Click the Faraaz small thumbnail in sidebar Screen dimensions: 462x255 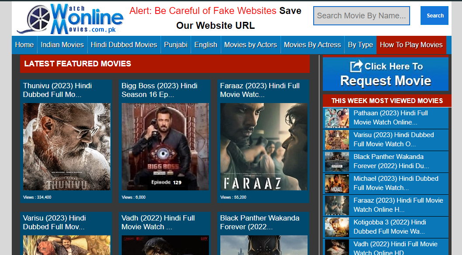tap(337, 205)
